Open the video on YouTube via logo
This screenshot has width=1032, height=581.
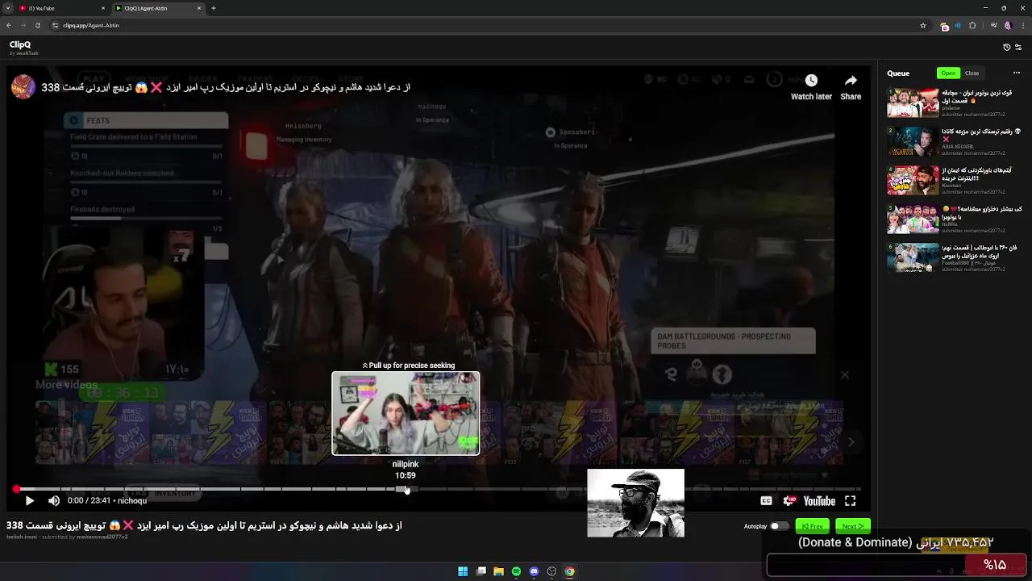819,501
